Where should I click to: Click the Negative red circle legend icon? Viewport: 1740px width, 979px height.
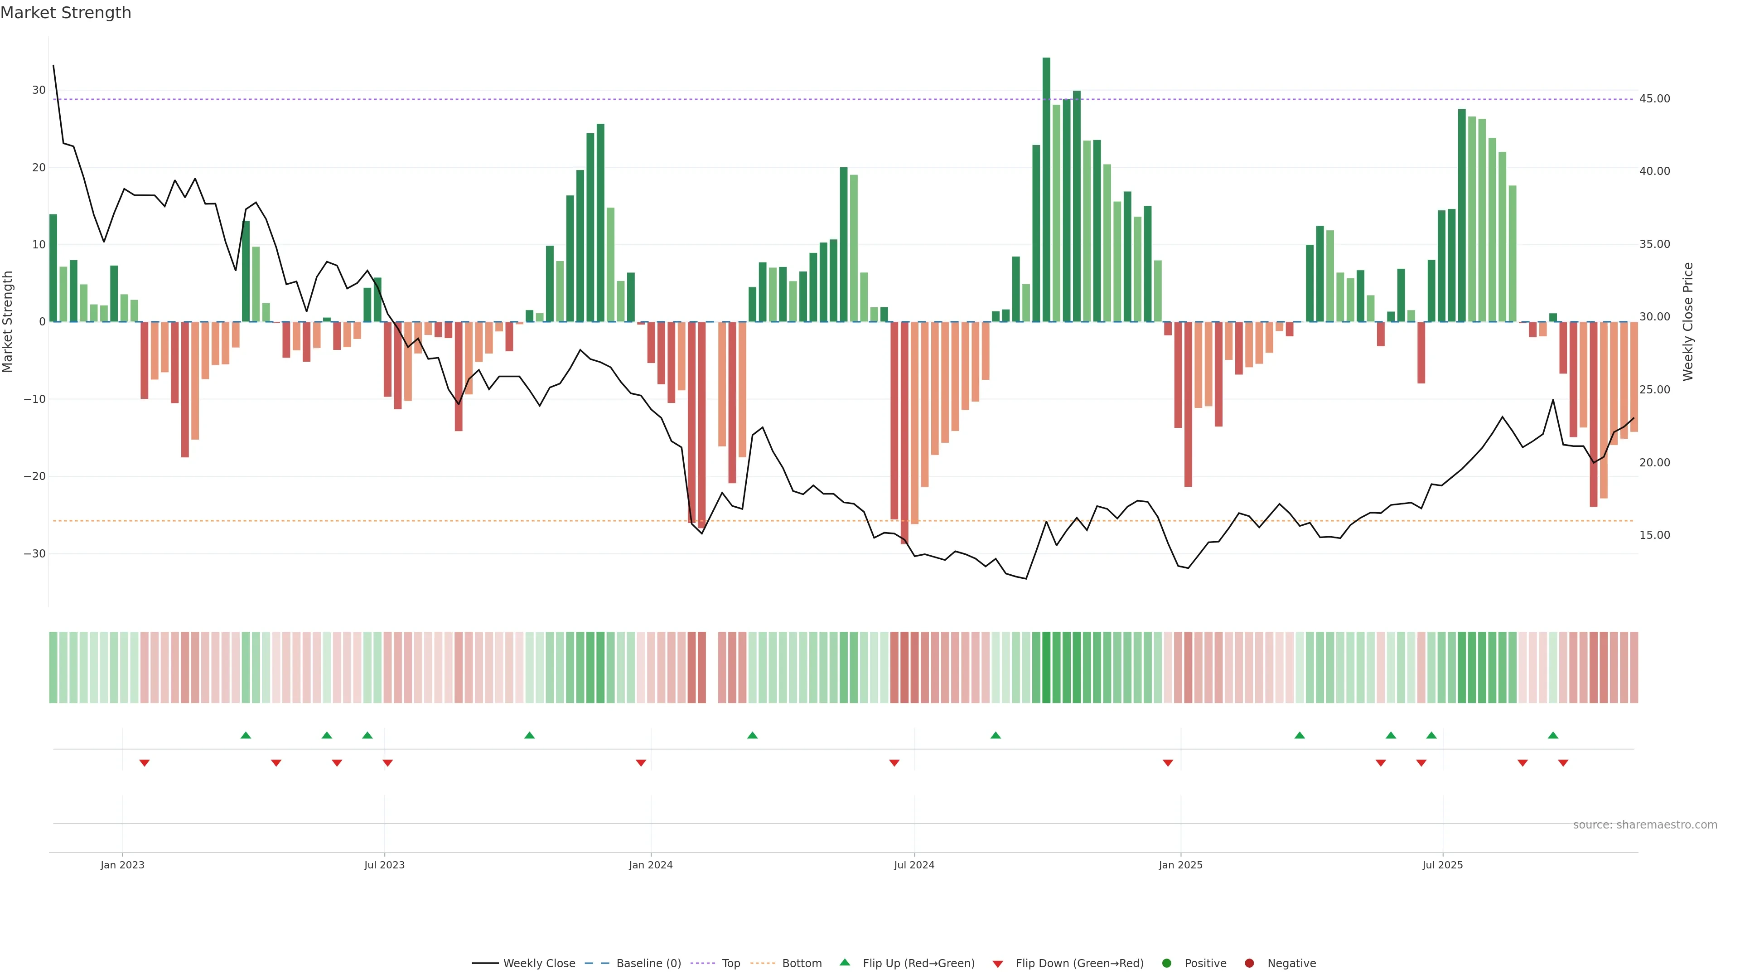1249,964
